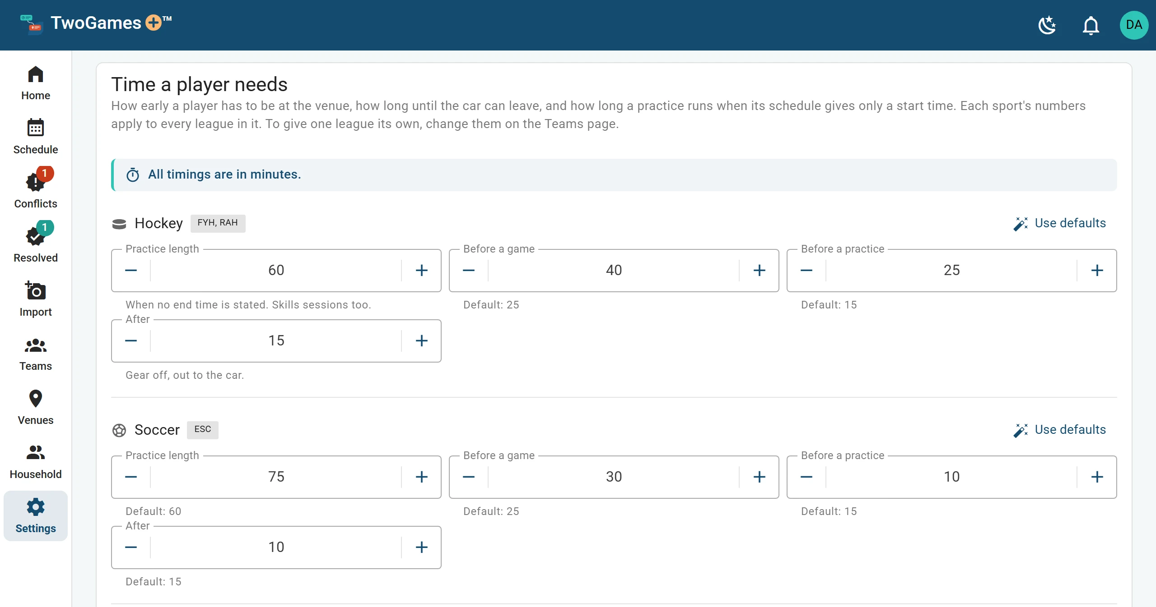Increase Hockey Before a game
Screen dimensions: 1156x607
[759, 271]
